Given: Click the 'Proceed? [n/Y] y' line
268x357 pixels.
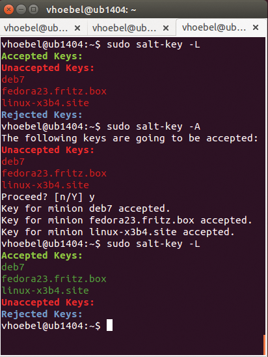Looking at the screenshot, I should coord(48,197).
